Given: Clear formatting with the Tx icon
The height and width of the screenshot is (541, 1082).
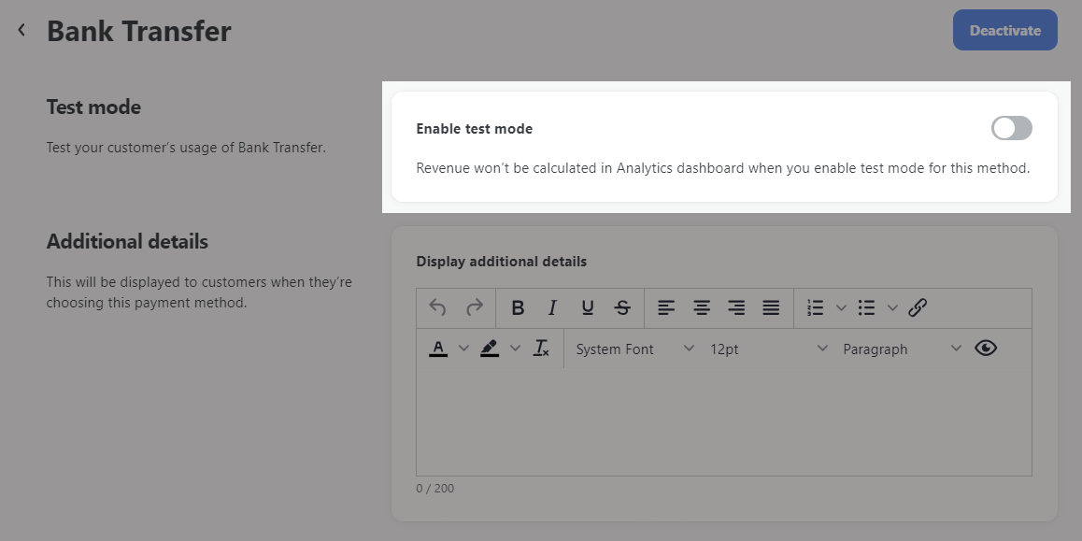Looking at the screenshot, I should coord(541,349).
